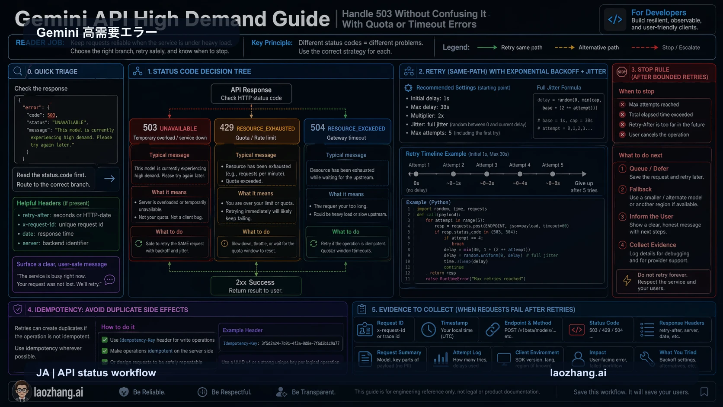The width and height of the screenshot is (723, 407).
Task: Click the Be Transparent icon in the footer
Action: click(x=281, y=392)
